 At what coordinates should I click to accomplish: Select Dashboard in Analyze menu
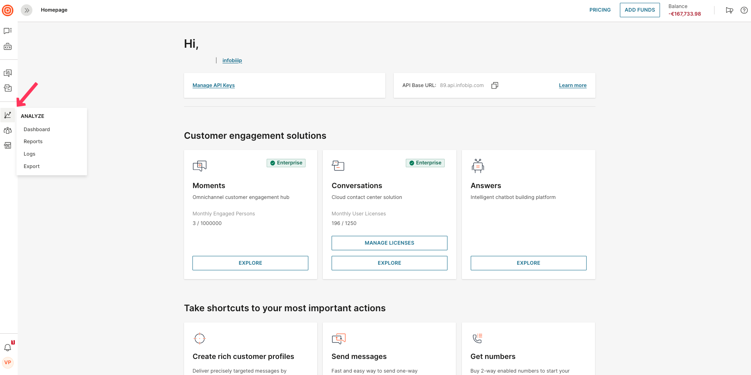point(37,130)
